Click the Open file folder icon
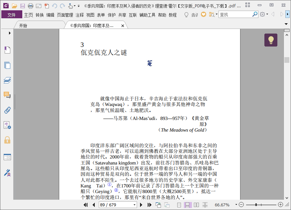 click(14, 6)
